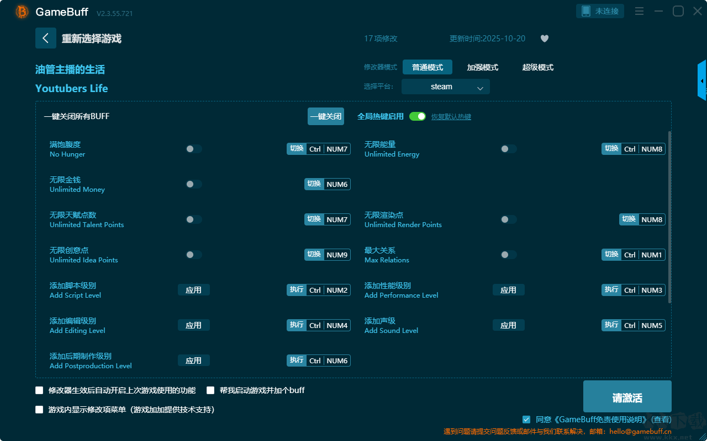
Task: Open the steam platform dropdown
Action: [446, 87]
